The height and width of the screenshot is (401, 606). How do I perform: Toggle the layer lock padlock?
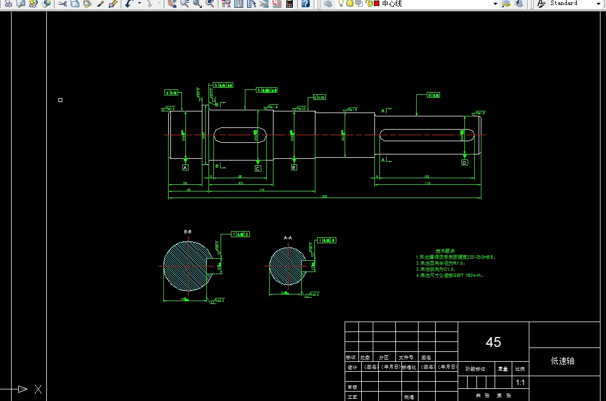369,3
